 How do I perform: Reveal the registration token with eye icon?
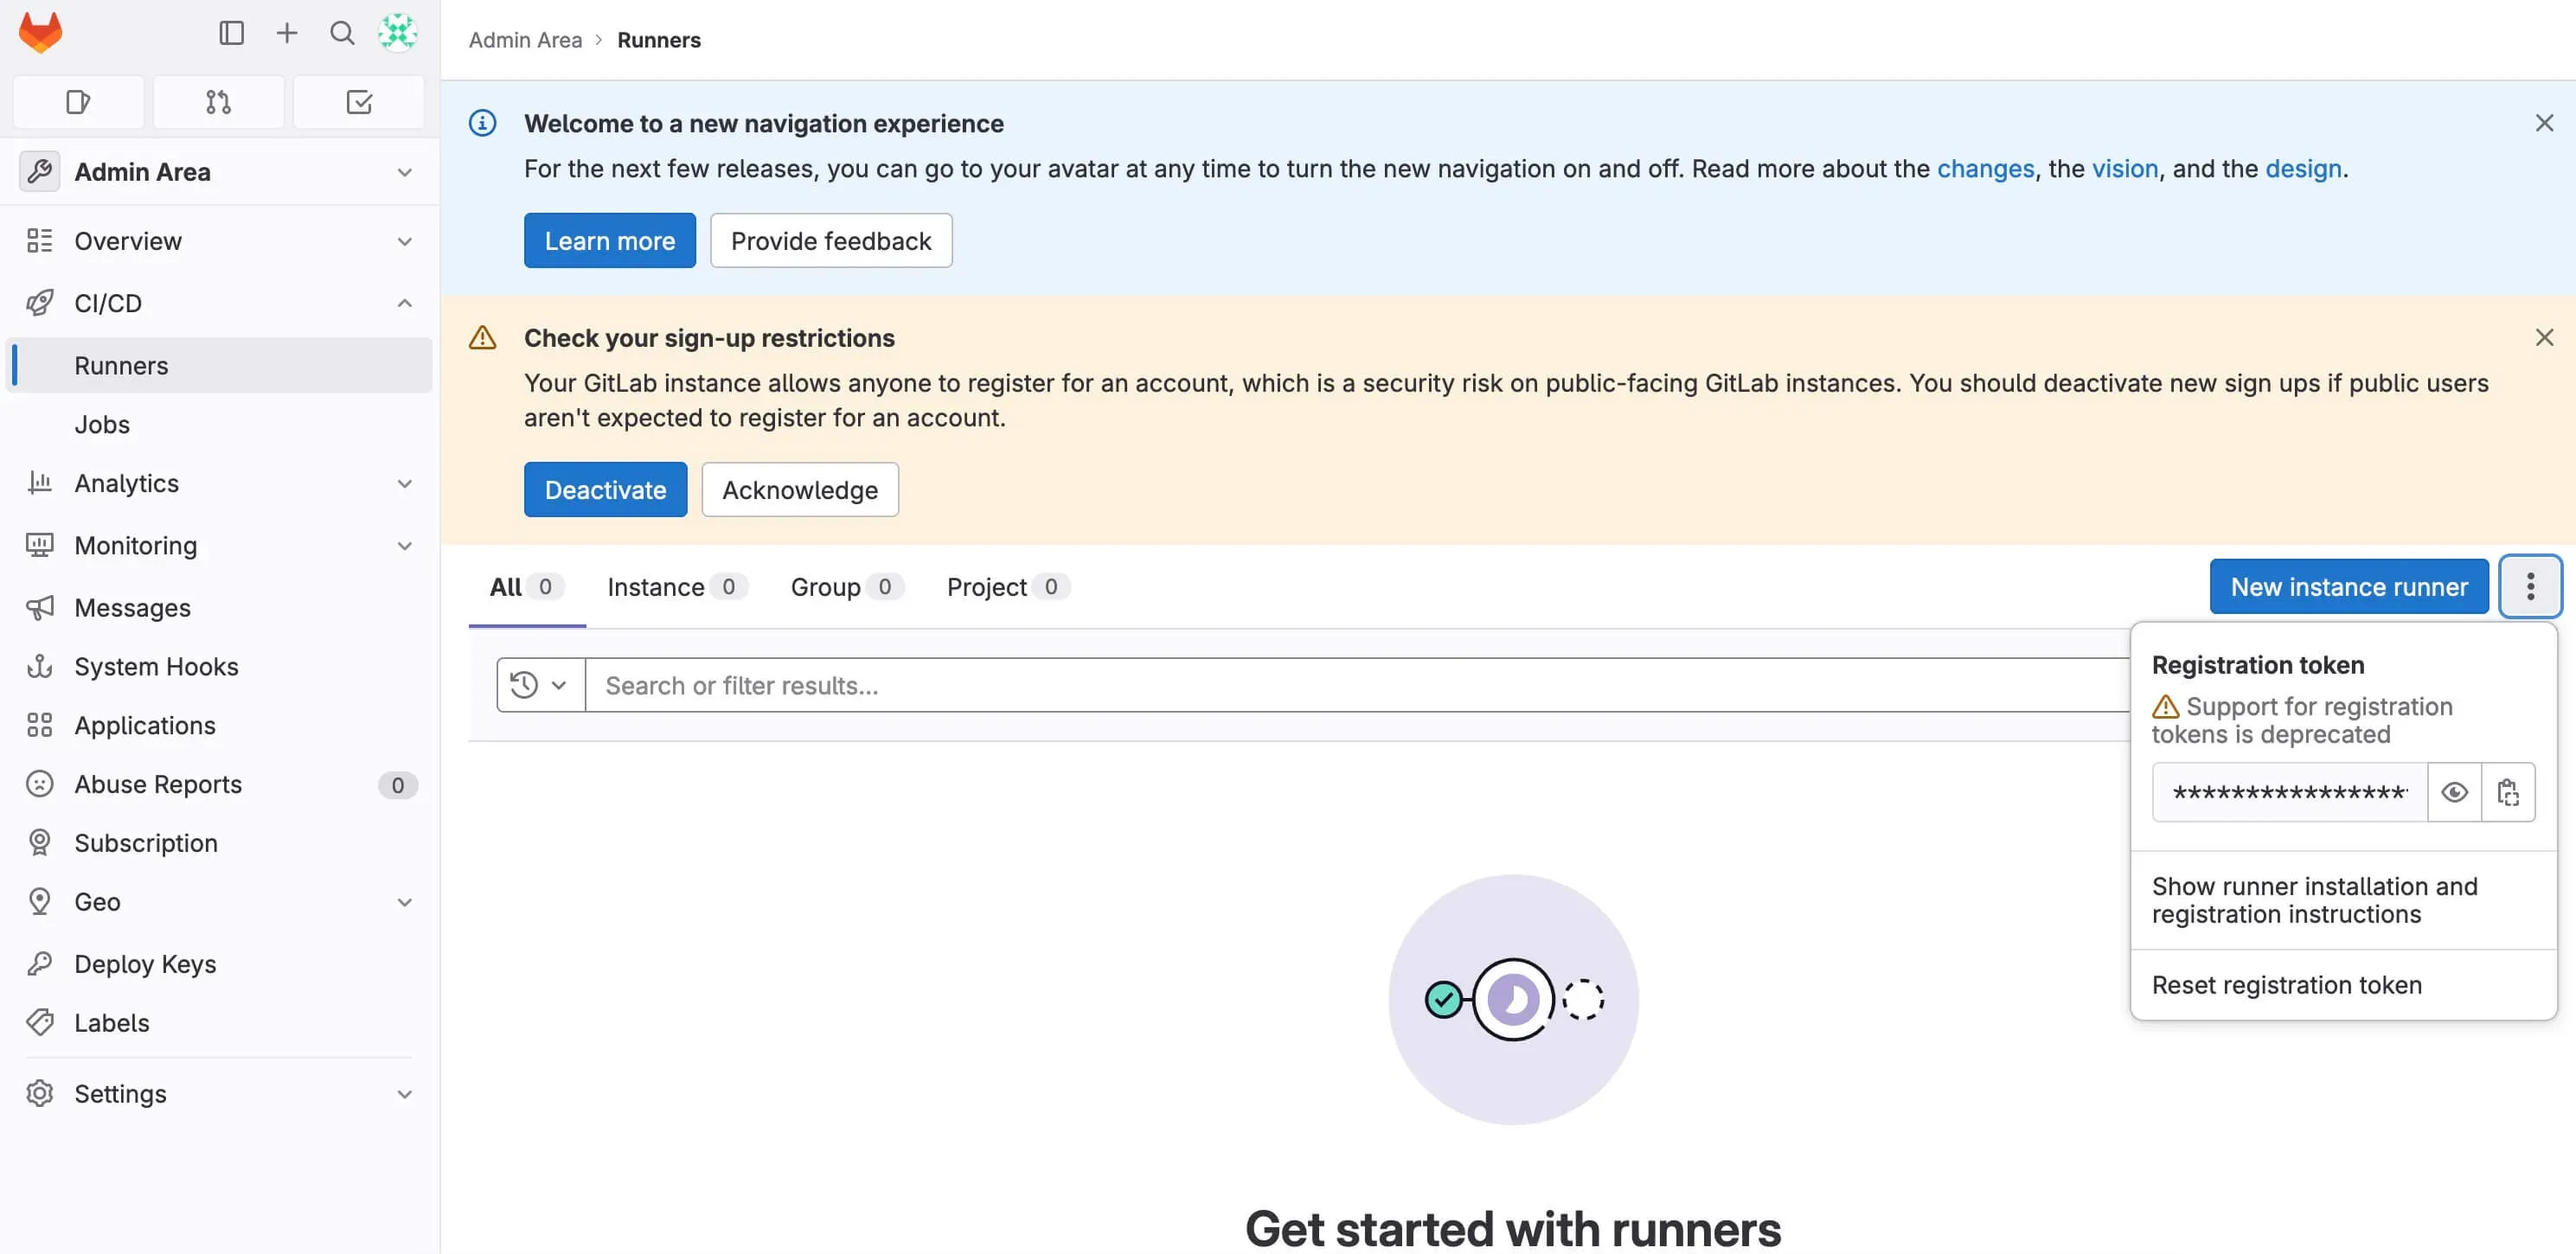tap(2454, 793)
